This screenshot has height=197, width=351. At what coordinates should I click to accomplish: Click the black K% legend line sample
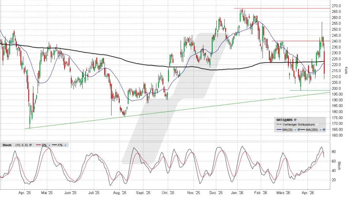tap(54, 145)
